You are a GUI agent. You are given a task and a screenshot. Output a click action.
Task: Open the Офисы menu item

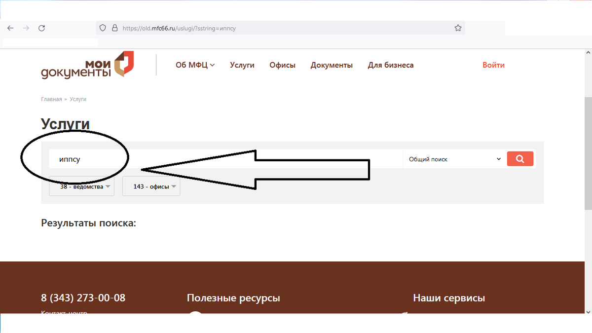point(282,65)
